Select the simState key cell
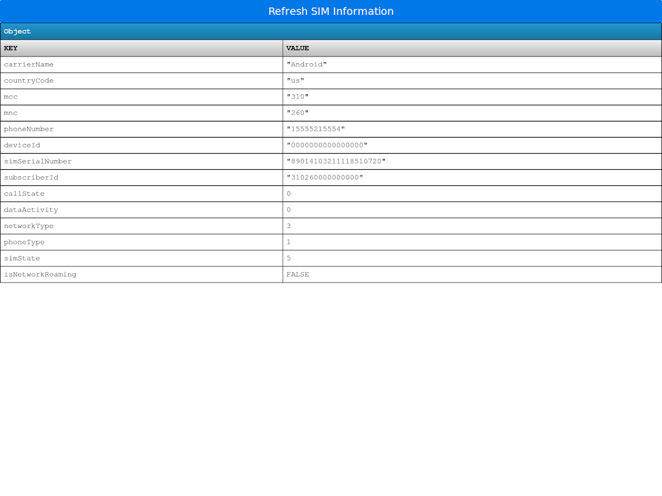The width and height of the screenshot is (662, 496). coord(141,258)
